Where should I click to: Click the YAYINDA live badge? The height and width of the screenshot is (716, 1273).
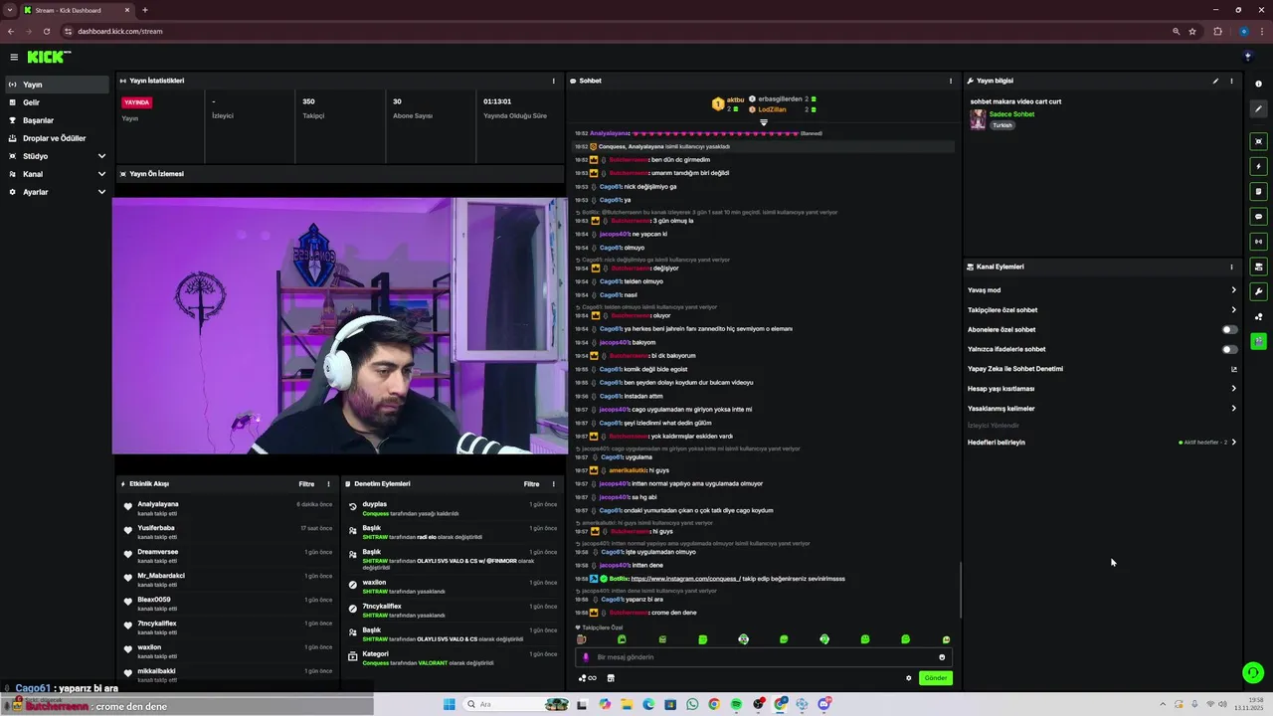(x=136, y=102)
